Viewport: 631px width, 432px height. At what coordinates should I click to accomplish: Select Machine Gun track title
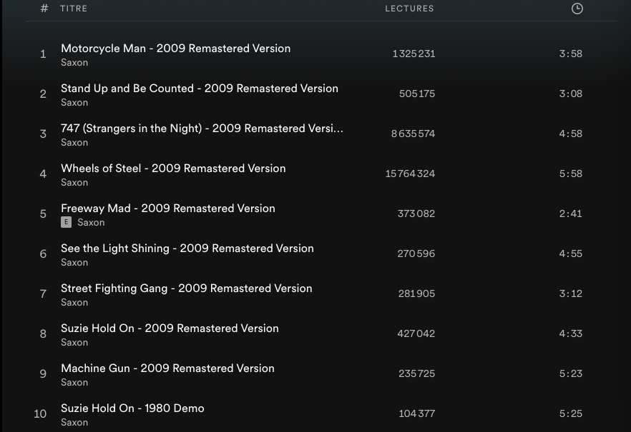[167, 368]
